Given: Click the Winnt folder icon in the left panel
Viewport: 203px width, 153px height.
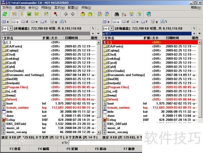Looking at the screenshot, I should click(x=4, y=99).
